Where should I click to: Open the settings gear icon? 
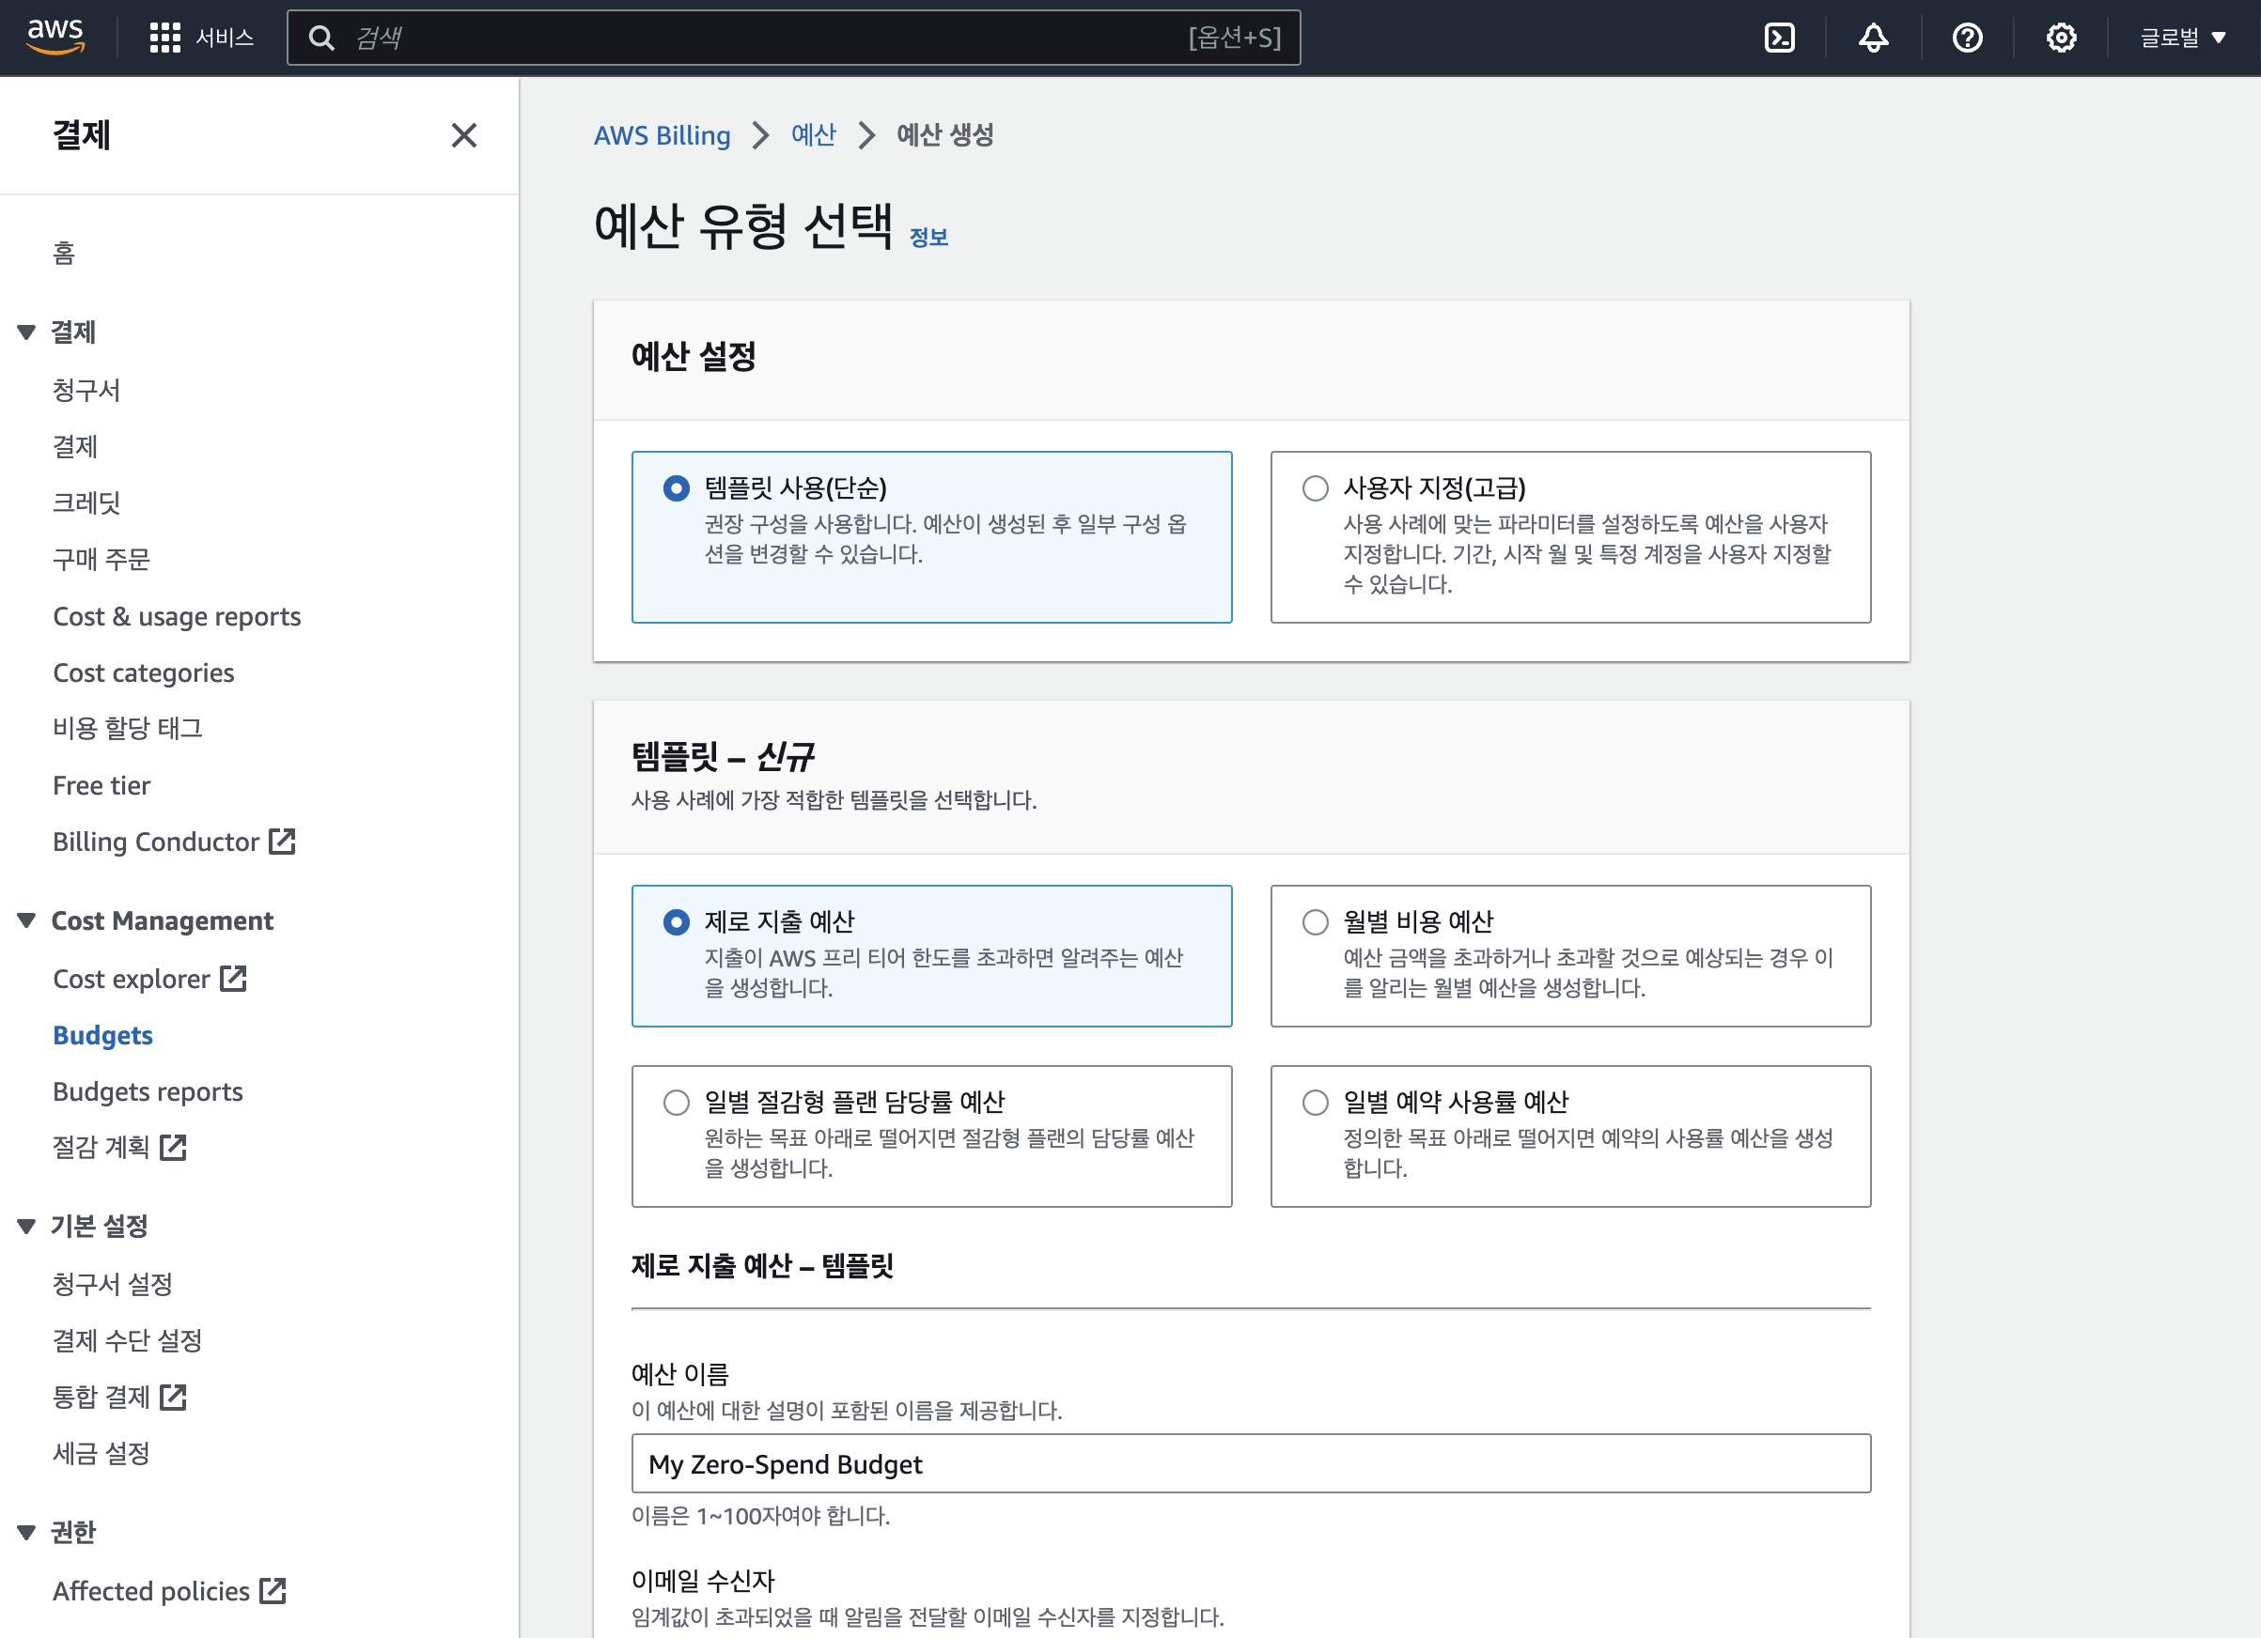2061,38
